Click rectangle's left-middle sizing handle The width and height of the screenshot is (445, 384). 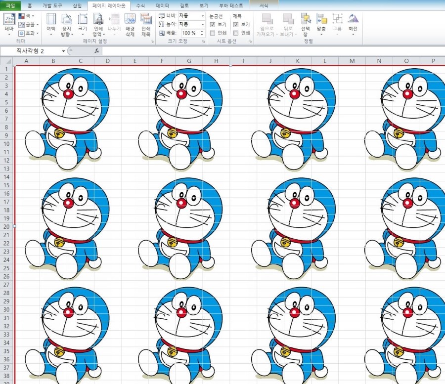pyautogui.click(x=14, y=226)
